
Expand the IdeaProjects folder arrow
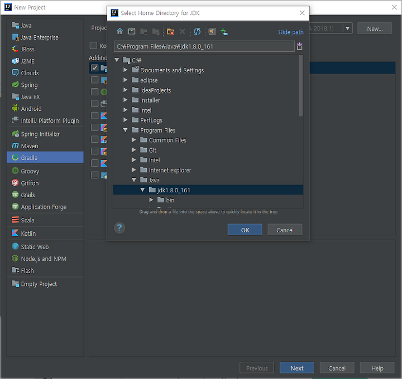tap(125, 90)
